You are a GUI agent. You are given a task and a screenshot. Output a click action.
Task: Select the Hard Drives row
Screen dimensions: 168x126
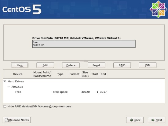click(84, 81)
